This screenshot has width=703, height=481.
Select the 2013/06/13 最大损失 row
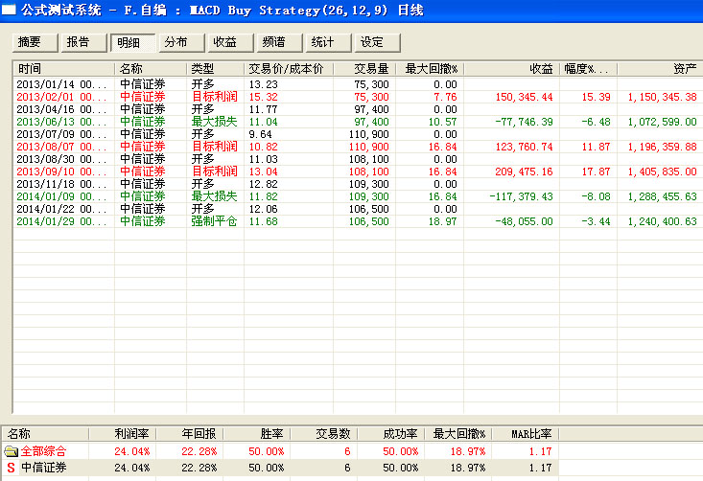[358, 122]
